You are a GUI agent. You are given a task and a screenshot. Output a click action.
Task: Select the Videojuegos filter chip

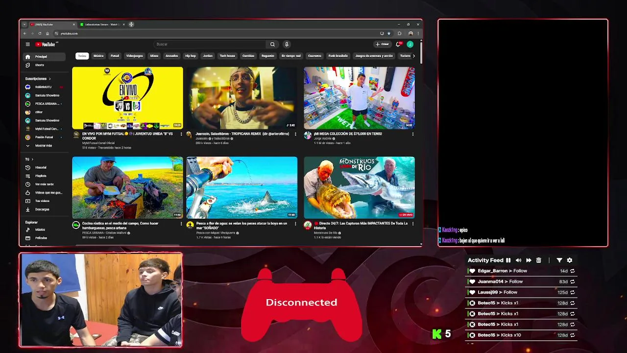135,56
